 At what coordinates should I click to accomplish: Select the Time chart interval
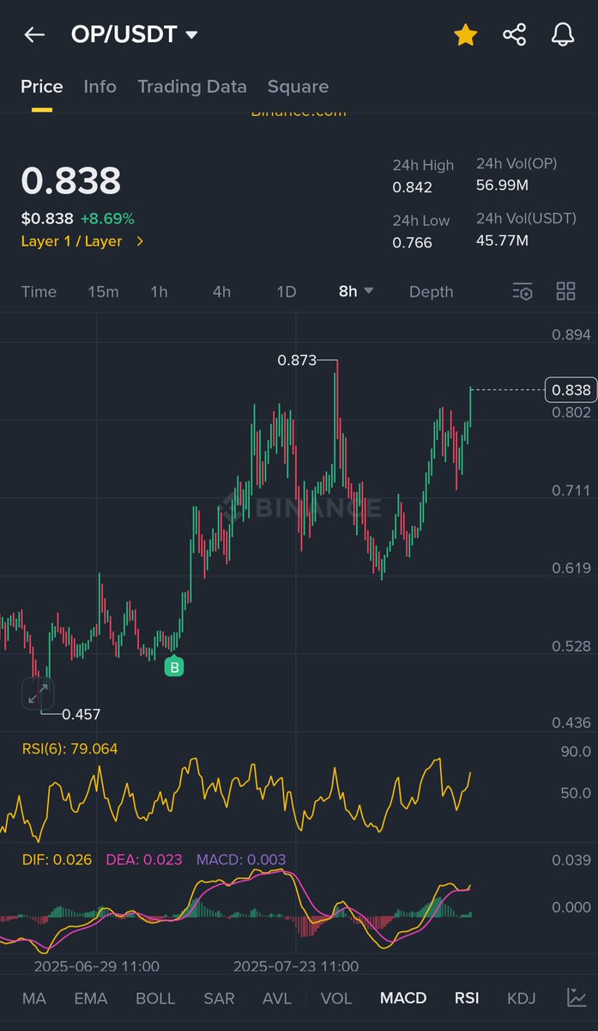coord(39,292)
